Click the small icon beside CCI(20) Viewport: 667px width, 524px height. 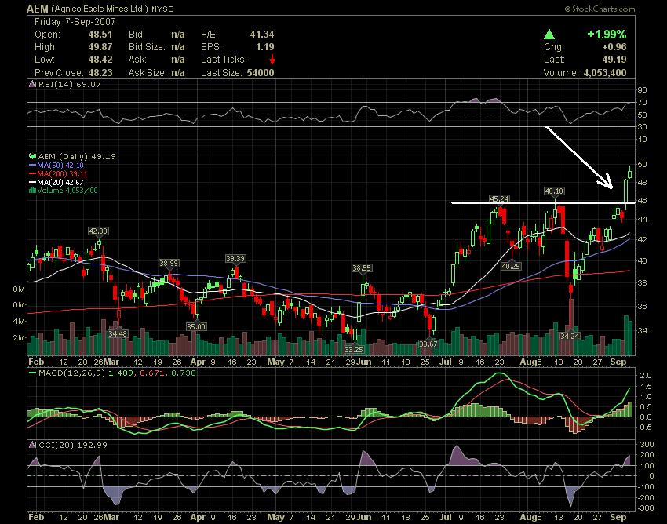coord(32,446)
